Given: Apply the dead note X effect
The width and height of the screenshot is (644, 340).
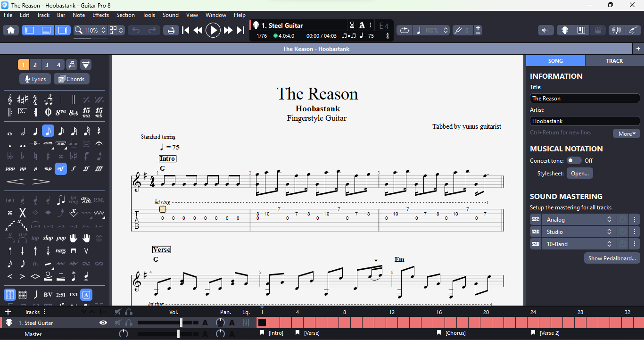Looking at the screenshot, I should pos(23,213).
